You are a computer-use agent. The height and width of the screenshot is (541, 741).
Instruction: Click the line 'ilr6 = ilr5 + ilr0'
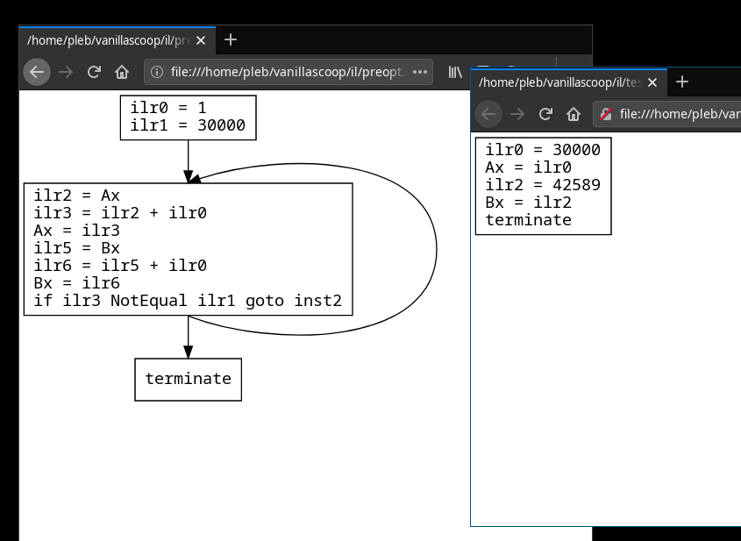(x=120, y=265)
